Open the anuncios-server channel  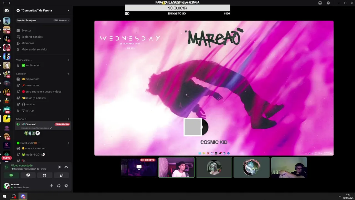tap(43, 148)
